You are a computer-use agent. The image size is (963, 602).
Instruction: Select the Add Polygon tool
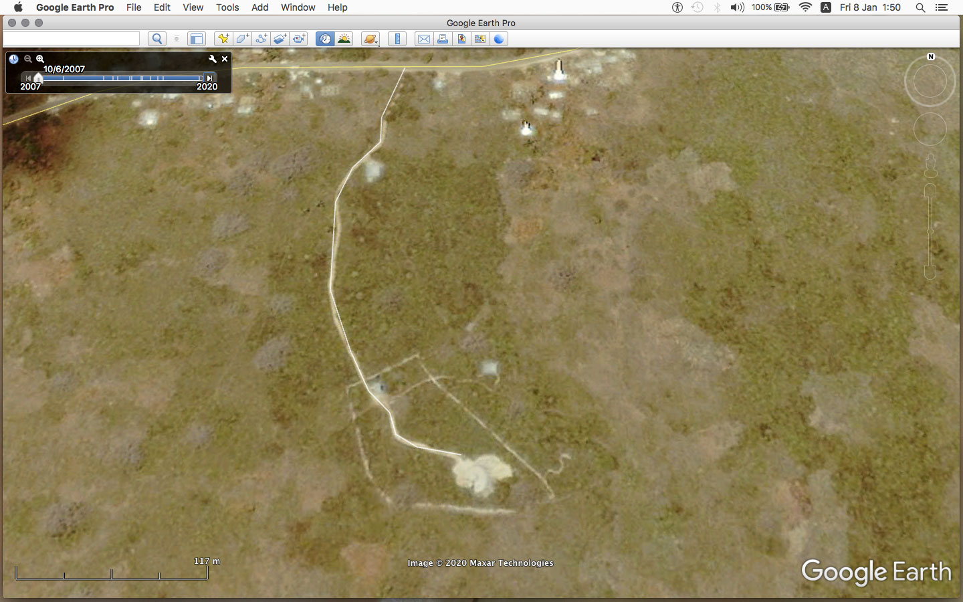[x=242, y=39]
